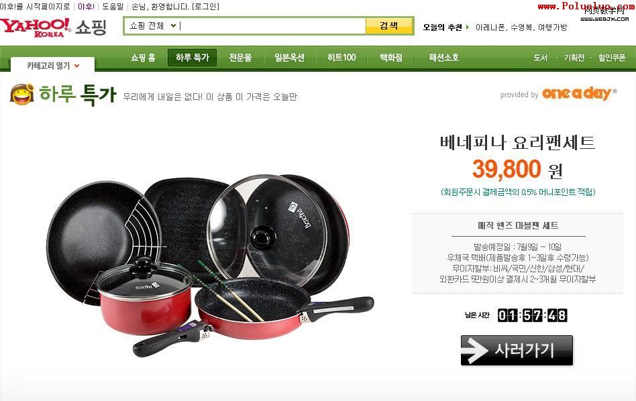Open the 히트100 menu item
This screenshot has width=636, height=401.
[x=341, y=58]
